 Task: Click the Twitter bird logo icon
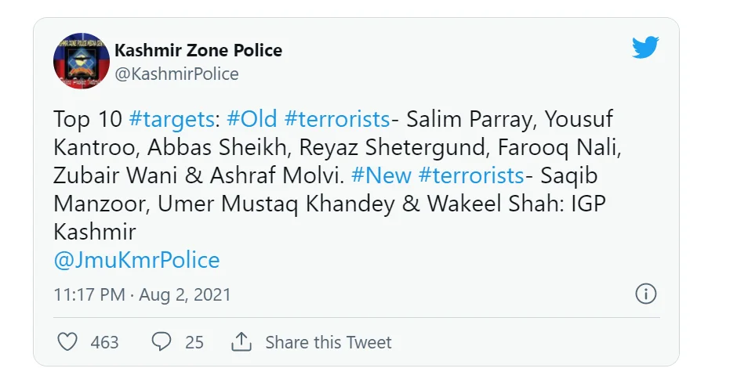tap(645, 48)
